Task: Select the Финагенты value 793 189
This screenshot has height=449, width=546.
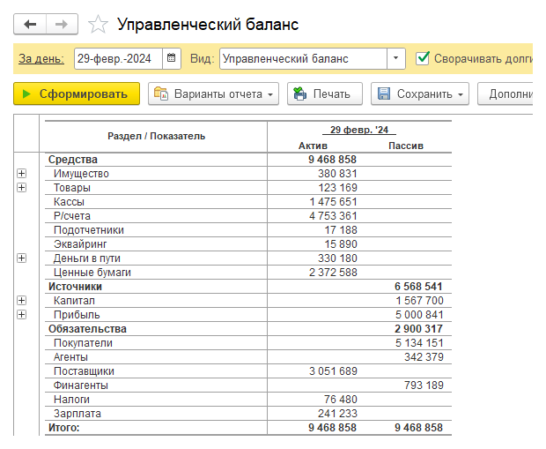Action: click(x=424, y=385)
